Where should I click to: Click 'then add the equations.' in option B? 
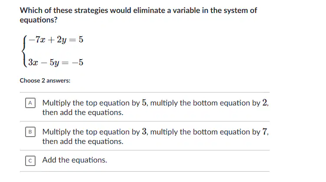tap(83, 141)
